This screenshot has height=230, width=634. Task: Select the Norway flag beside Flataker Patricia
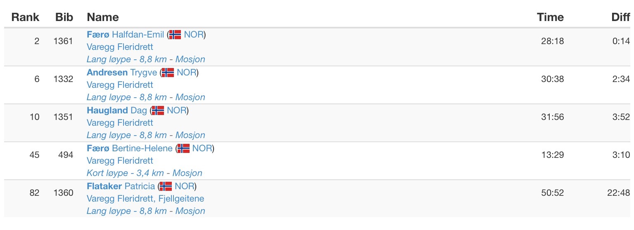tap(166, 186)
